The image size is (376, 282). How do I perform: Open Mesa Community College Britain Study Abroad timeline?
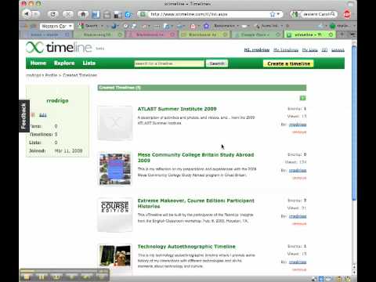click(196, 157)
